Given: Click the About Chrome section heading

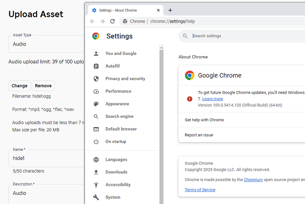Looking at the screenshot, I should click(x=193, y=57).
